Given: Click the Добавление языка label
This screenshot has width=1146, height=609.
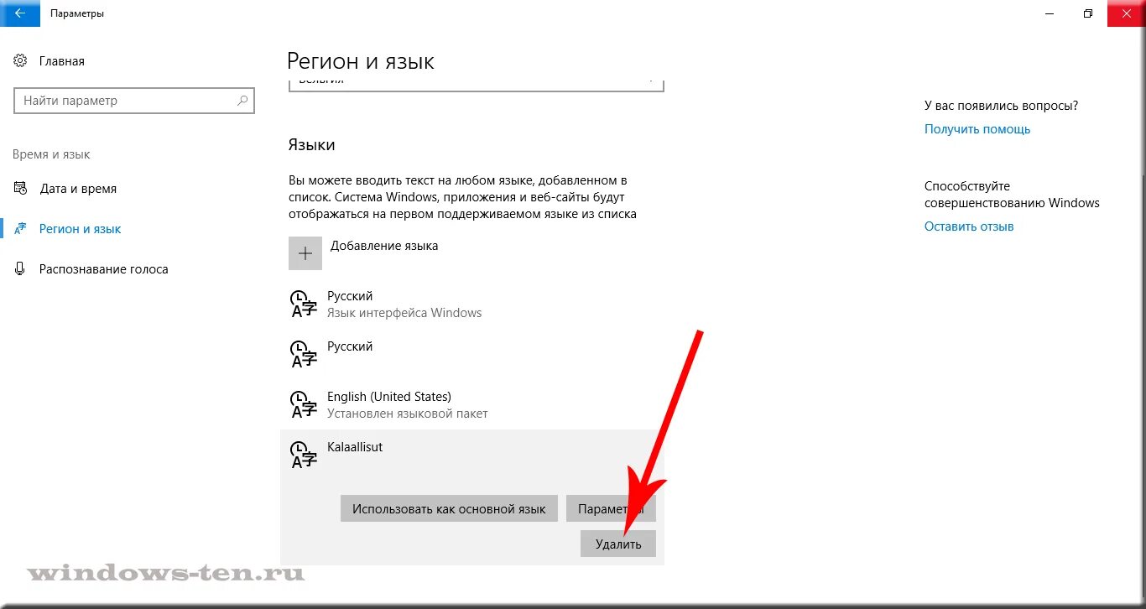Looking at the screenshot, I should [384, 246].
